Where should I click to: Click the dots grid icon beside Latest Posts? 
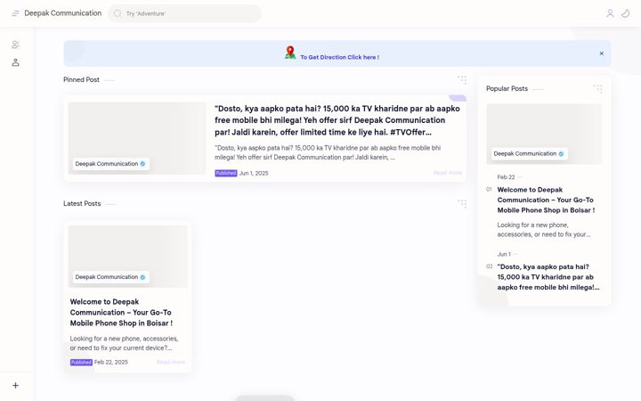pyautogui.click(x=462, y=203)
